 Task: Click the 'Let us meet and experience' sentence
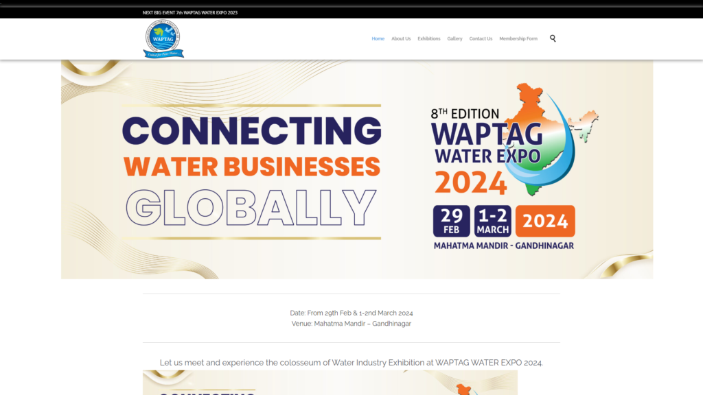coord(351,362)
